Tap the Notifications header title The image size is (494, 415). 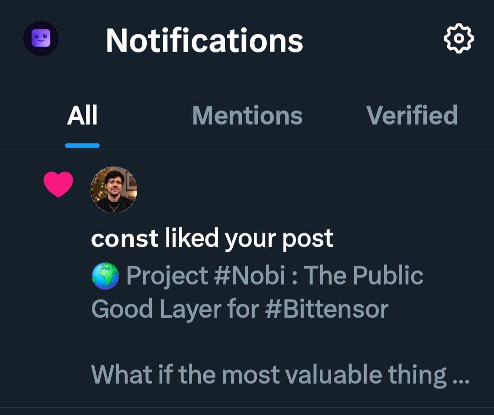pyautogui.click(x=204, y=40)
